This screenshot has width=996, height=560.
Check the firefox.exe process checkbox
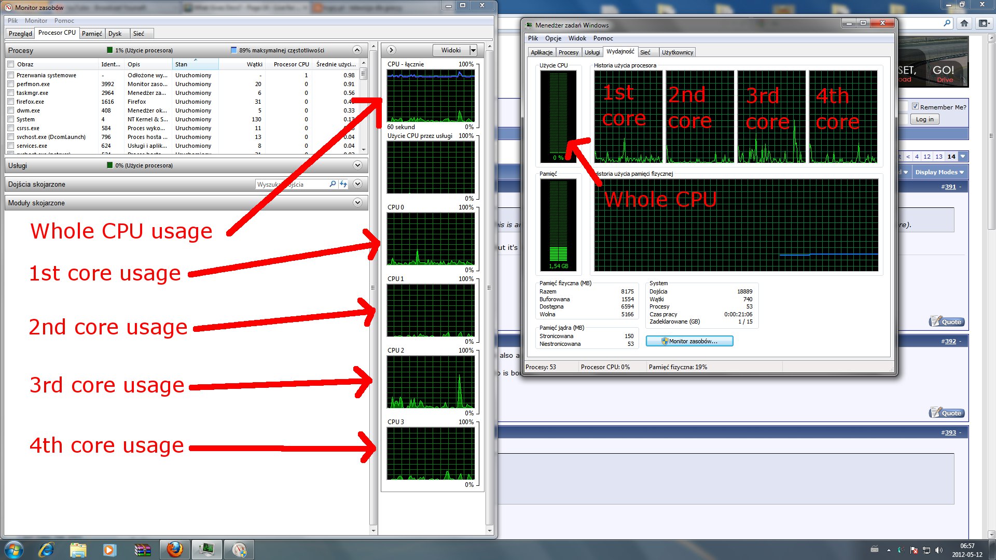coord(11,102)
